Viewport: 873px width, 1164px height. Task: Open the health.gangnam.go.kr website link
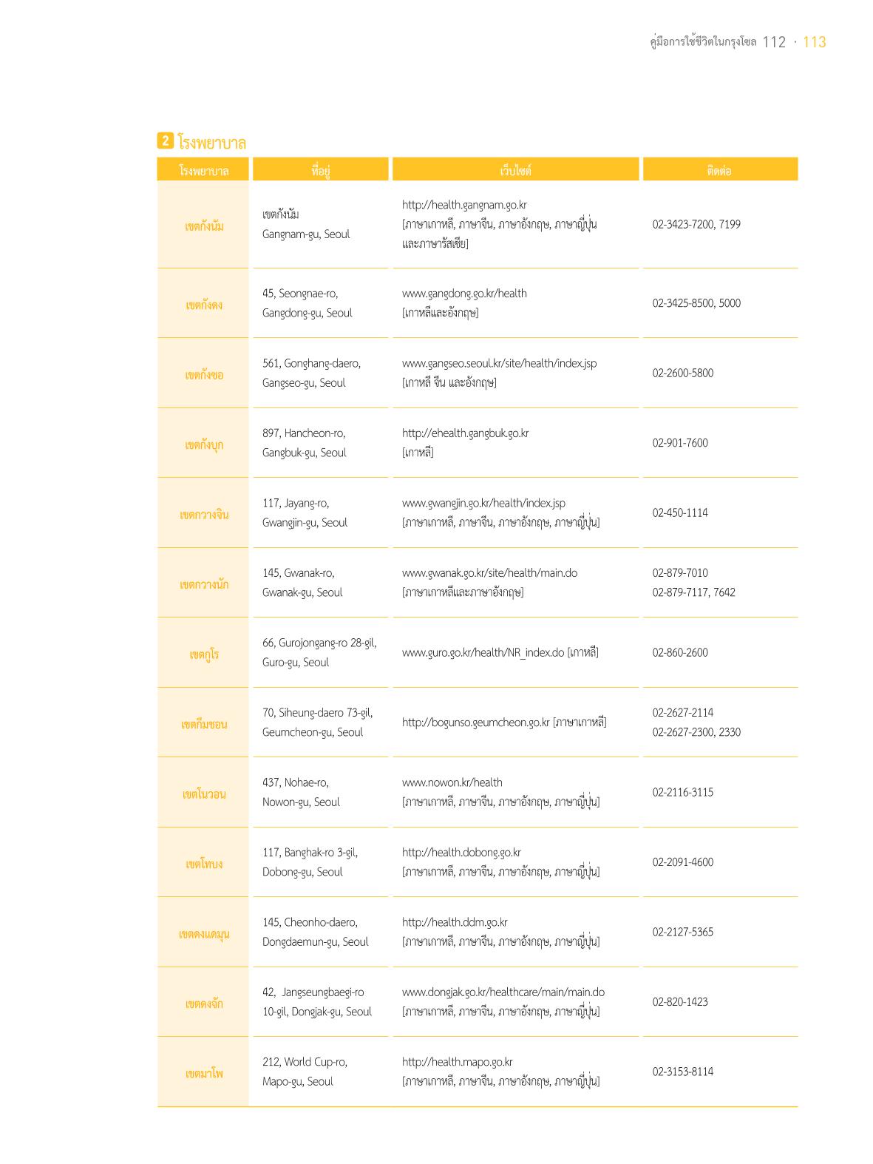[464, 205]
